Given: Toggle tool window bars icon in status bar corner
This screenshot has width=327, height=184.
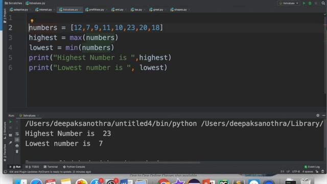Looking at the screenshot, I should click(5, 172).
